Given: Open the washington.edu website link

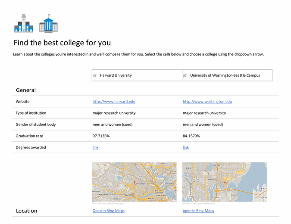Looking at the screenshot, I should click(x=207, y=102).
